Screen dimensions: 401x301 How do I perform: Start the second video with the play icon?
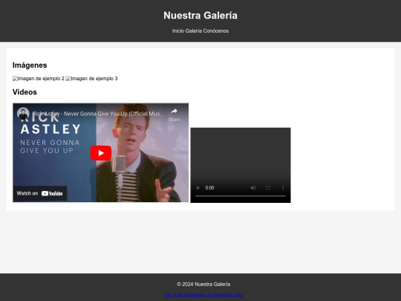[198, 188]
